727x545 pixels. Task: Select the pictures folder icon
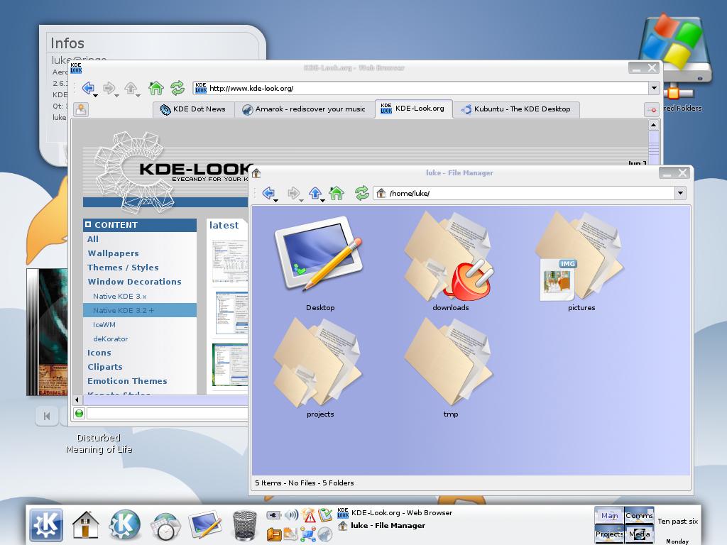point(579,256)
